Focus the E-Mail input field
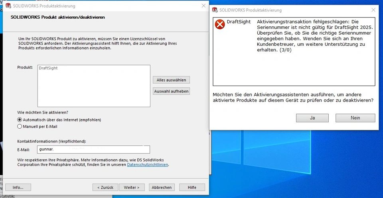This screenshot has width=383, height=198. [93, 149]
